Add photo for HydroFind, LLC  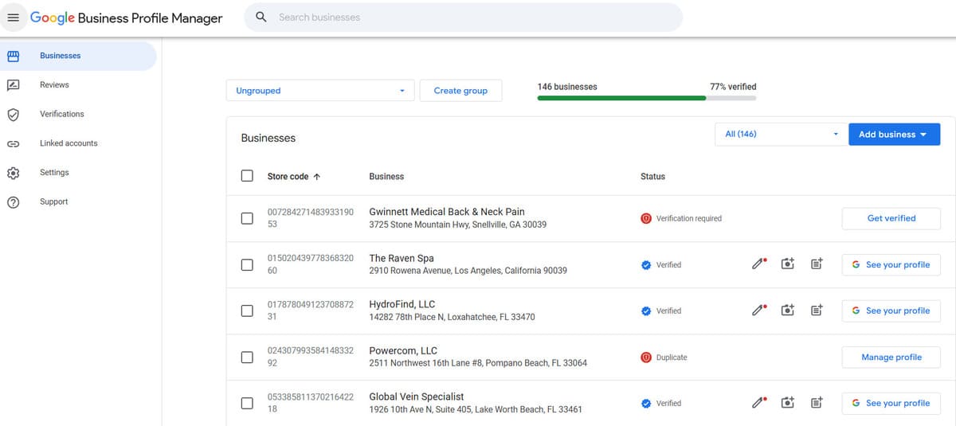(788, 311)
